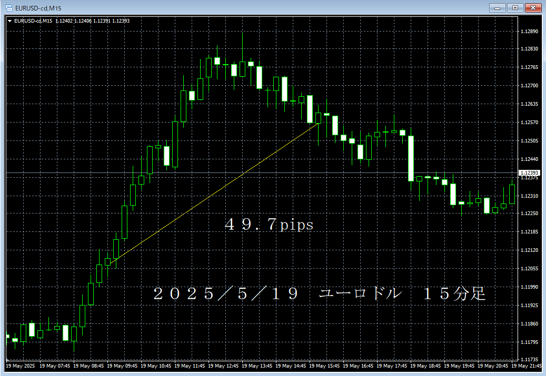Click the 1.12505 price scale value
Viewport: 546px width, 376px height.
(529, 141)
